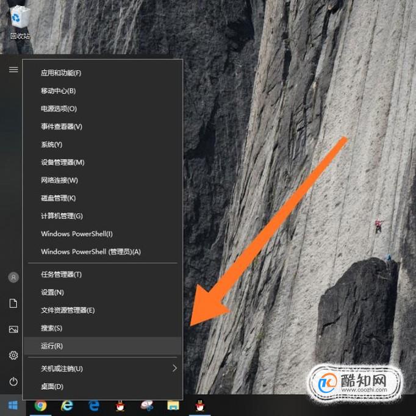The width and height of the screenshot is (416, 416).
Task: Launch Google Chrome from the taskbar
Action: pyautogui.click(x=40, y=406)
